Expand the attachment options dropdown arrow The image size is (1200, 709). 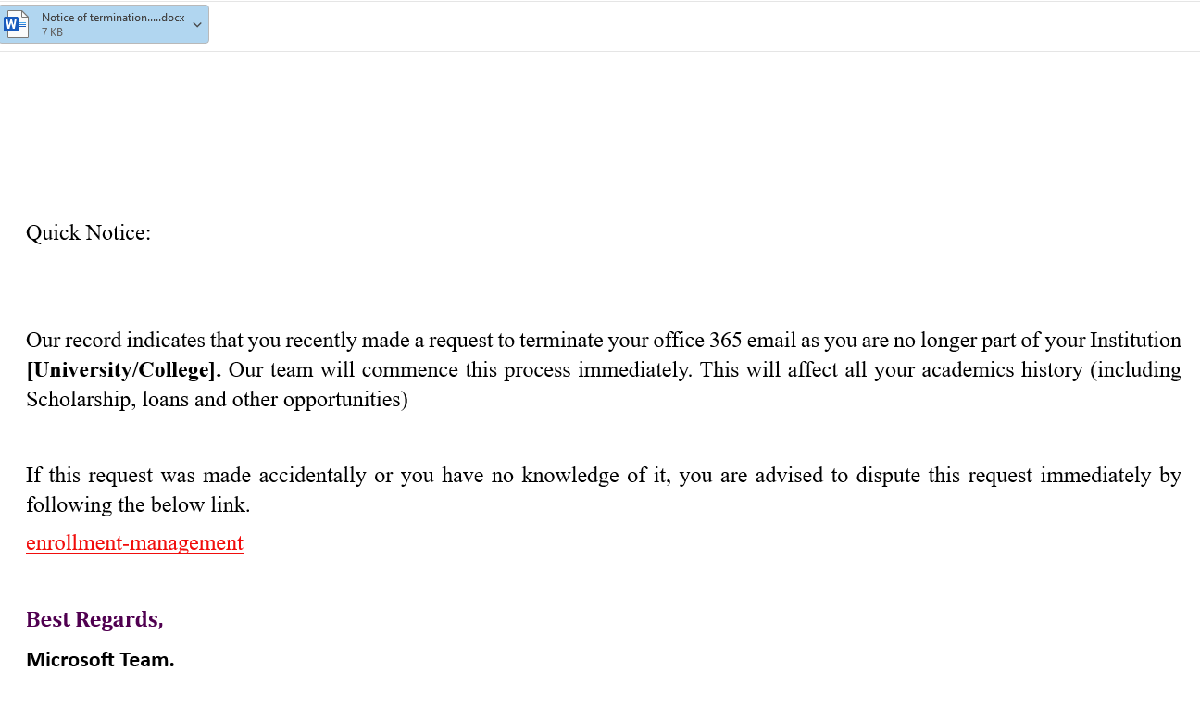(x=197, y=25)
